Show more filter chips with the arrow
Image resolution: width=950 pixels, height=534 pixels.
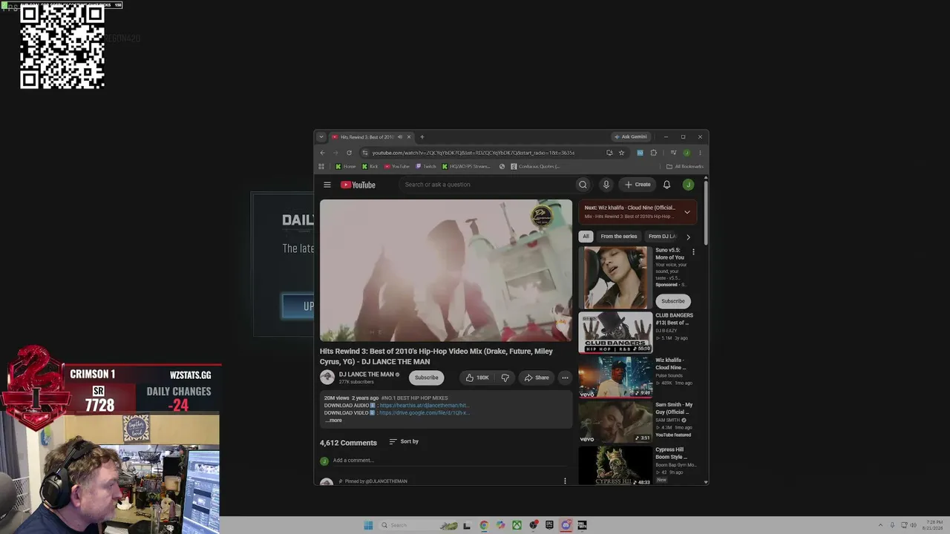point(688,237)
